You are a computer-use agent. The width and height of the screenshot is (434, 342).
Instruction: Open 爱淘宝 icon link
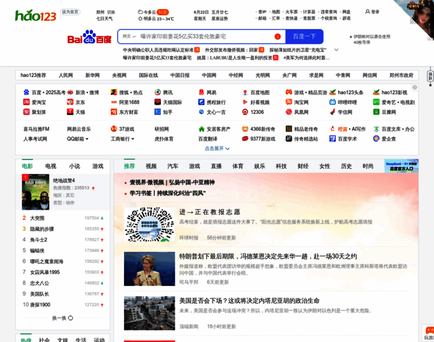point(26,102)
